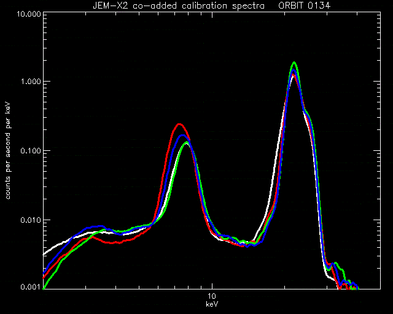Click the 1.000 y-axis tick label
The width and height of the screenshot is (393, 314).
31,82
